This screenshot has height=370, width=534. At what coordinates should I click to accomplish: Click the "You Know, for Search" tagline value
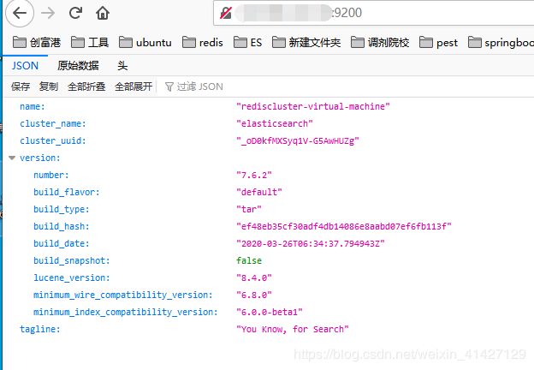293,329
